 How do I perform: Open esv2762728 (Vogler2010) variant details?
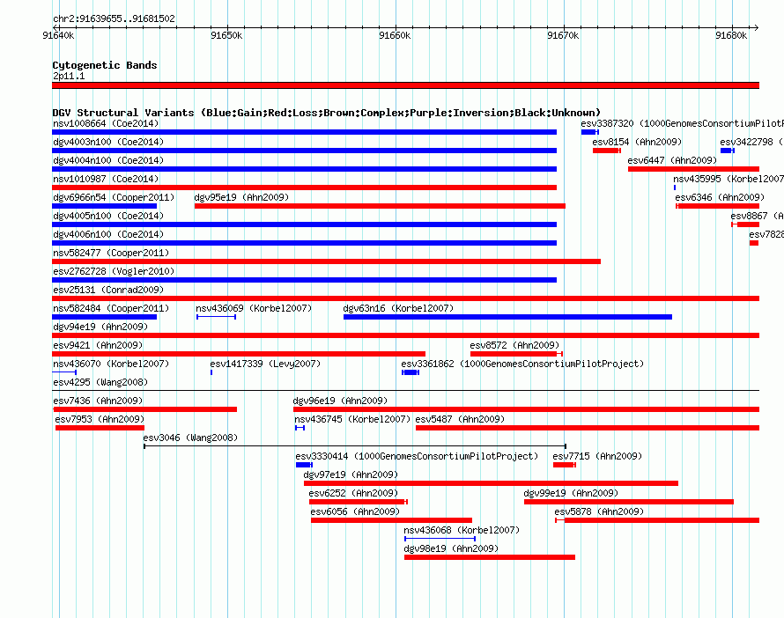tap(304, 280)
